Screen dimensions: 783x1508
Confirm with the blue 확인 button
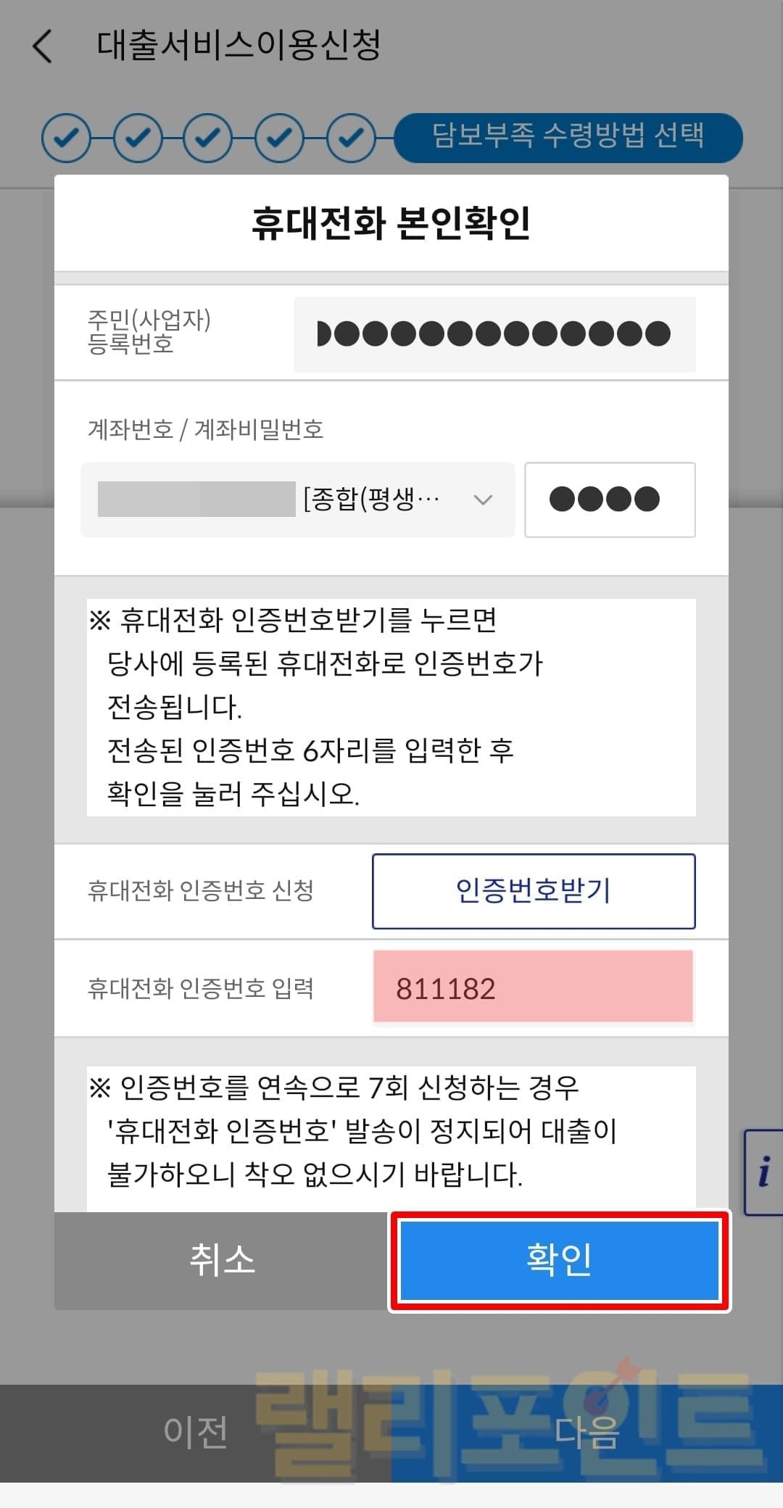(559, 1260)
